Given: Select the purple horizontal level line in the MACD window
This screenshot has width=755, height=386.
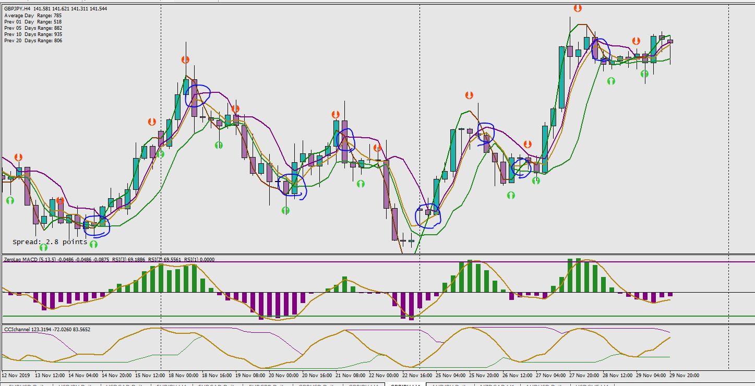Looking at the screenshot, I should coord(378,262).
